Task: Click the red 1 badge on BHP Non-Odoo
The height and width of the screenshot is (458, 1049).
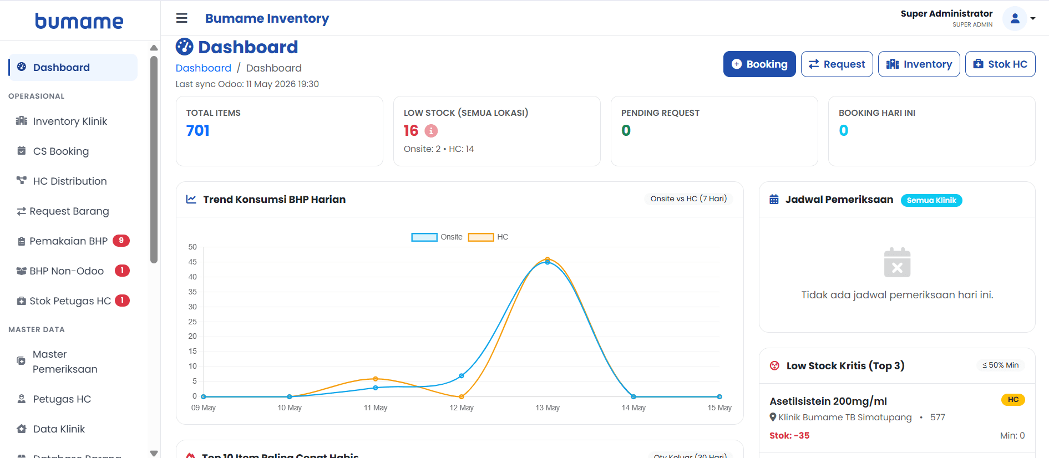Action: point(122,270)
